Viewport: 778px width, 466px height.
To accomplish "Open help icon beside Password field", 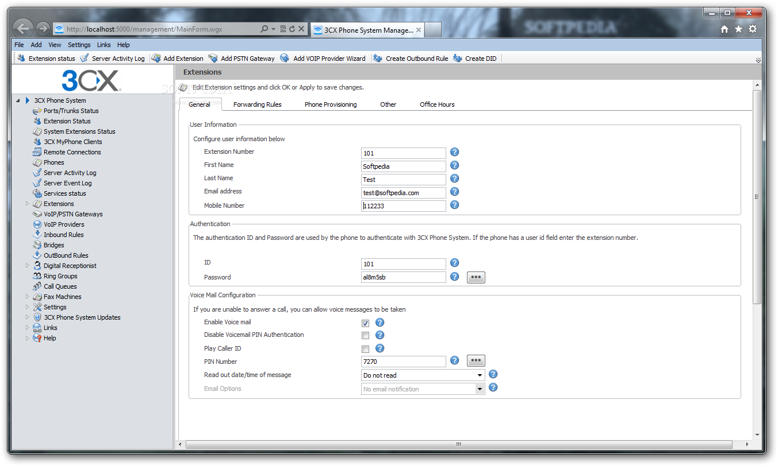I will point(454,277).
